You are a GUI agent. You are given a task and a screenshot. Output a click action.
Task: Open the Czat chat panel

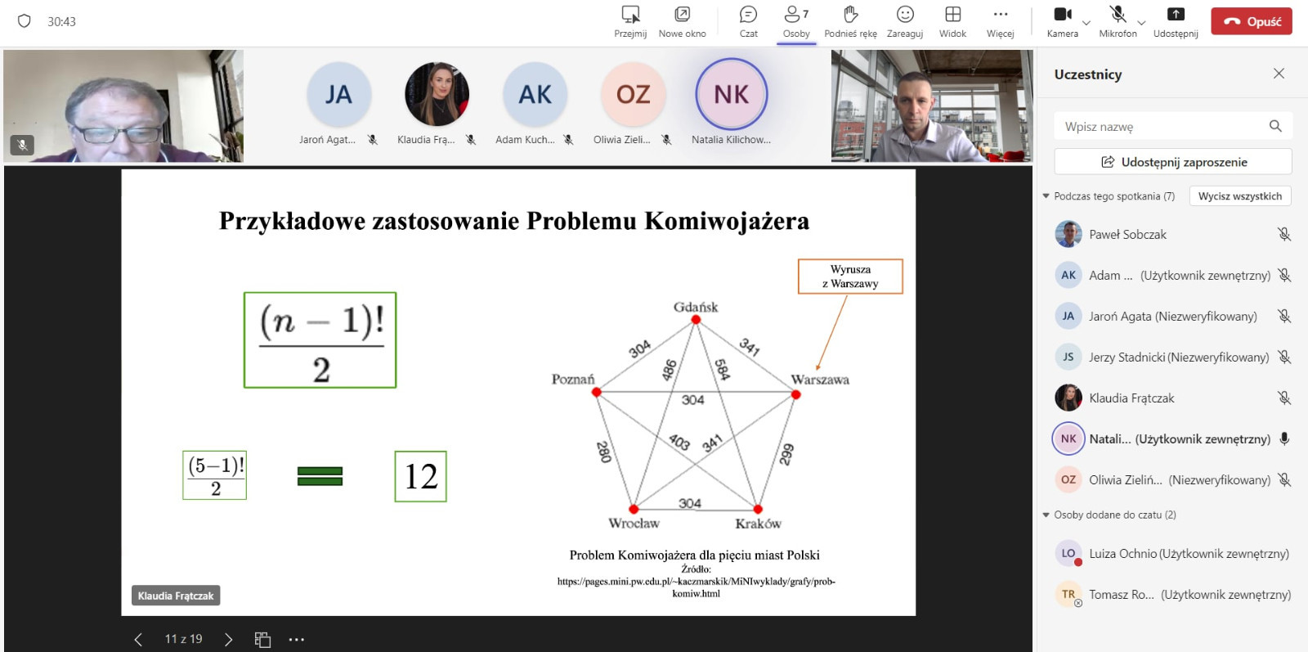(748, 15)
